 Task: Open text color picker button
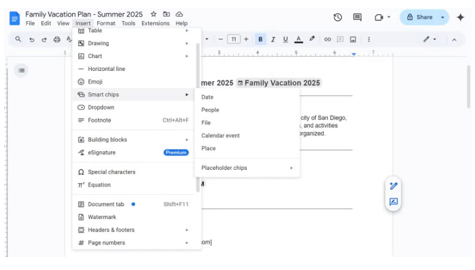click(299, 39)
